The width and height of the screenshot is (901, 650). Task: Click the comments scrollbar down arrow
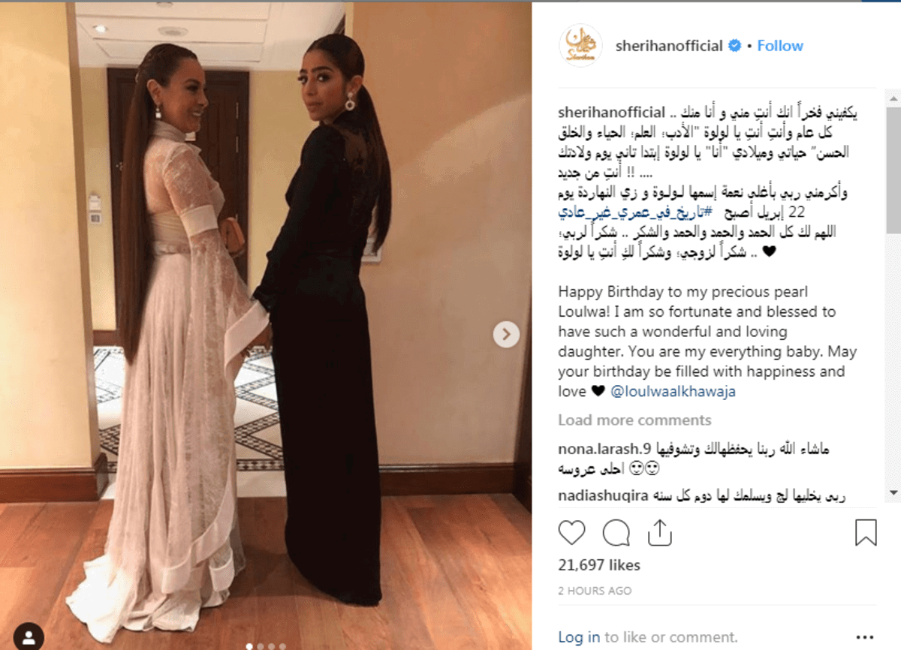point(893,492)
